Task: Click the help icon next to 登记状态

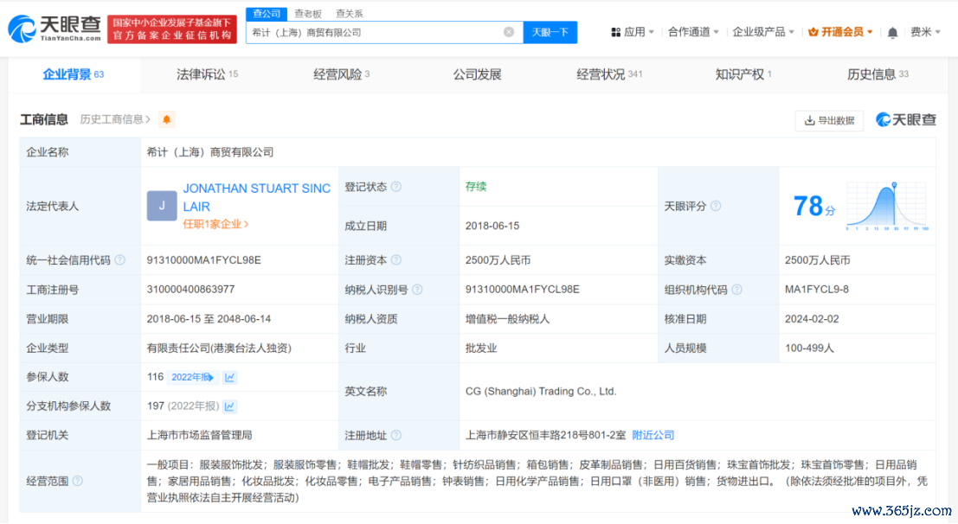Action: 395,187
